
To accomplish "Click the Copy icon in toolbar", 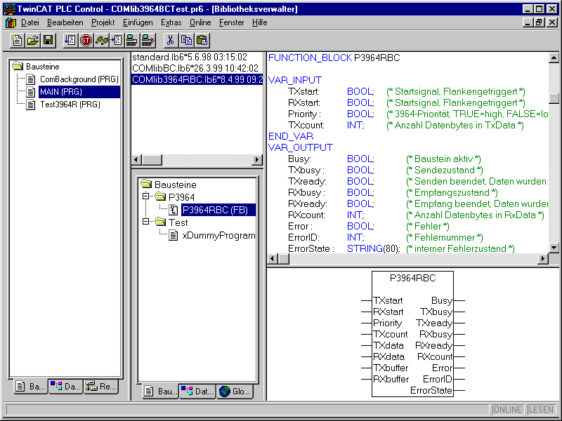I will coord(186,40).
